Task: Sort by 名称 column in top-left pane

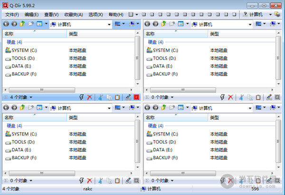Action: point(35,34)
